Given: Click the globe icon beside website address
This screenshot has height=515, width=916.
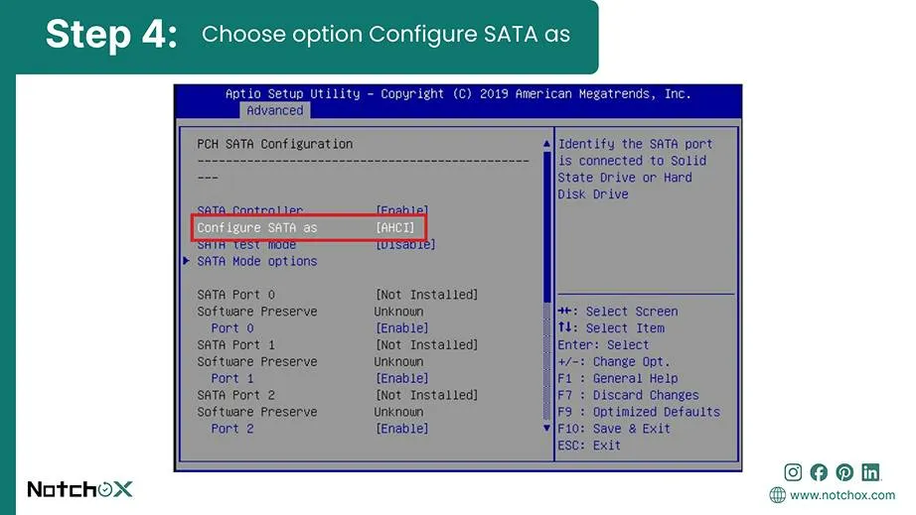Looking at the screenshot, I should [x=778, y=495].
